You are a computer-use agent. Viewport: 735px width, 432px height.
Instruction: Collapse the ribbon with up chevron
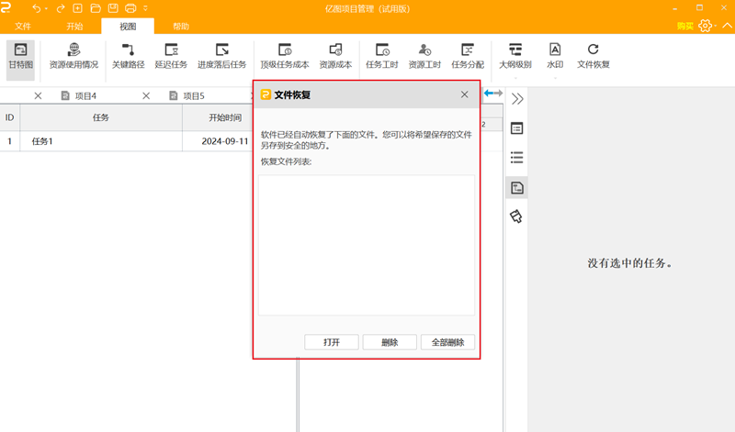pyautogui.click(x=727, y=26)
